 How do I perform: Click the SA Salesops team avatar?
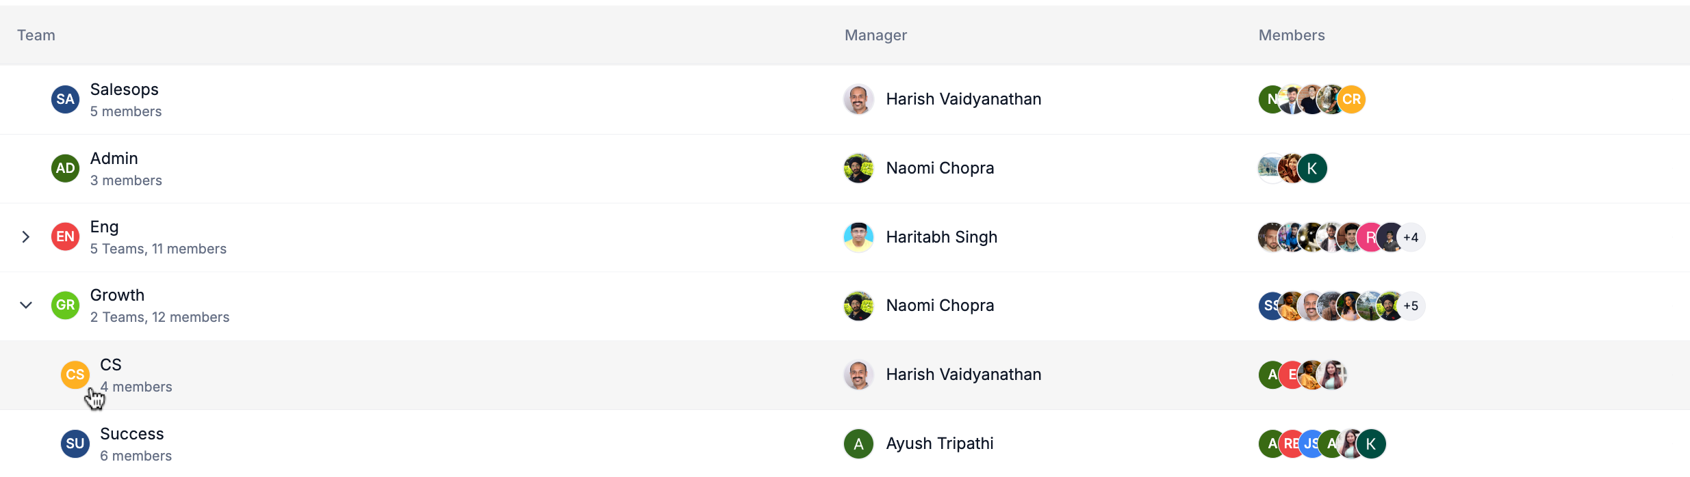coord(65,100)
